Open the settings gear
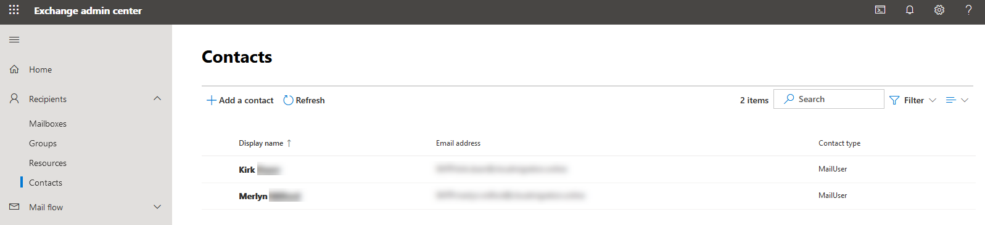985x225 pixels. pyautogui.click(x=939, y=10)
